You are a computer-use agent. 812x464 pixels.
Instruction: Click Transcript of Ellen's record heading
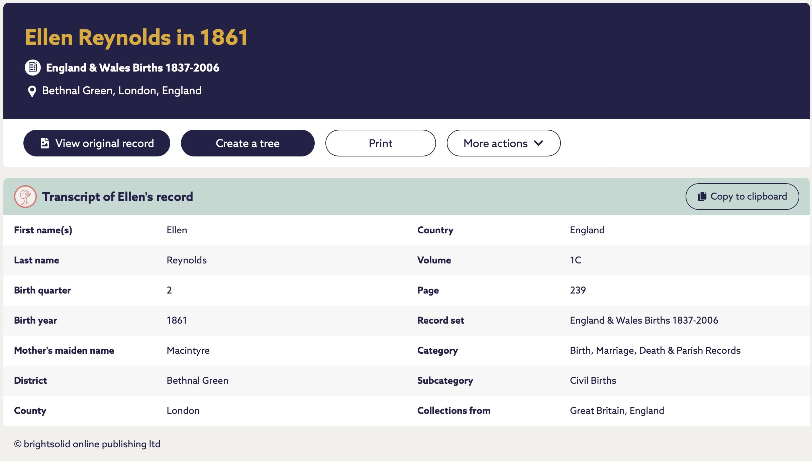[117, 197]
